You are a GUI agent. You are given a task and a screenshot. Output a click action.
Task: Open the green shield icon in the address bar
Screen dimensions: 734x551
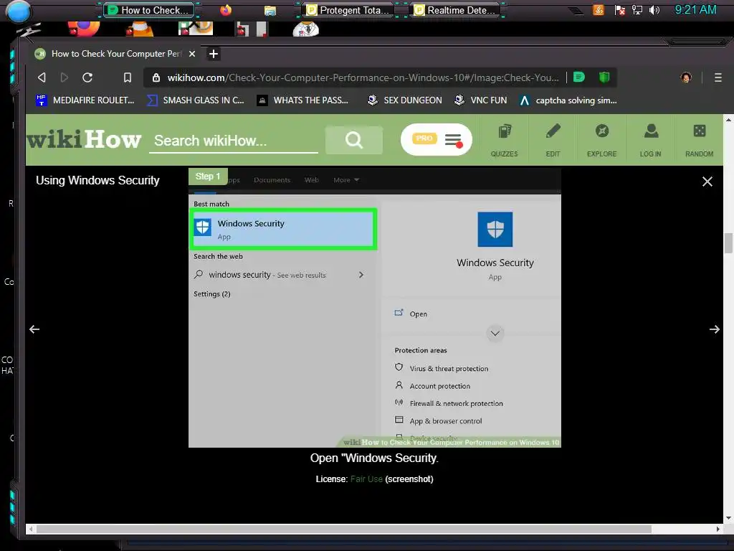(x=604, y=77)
